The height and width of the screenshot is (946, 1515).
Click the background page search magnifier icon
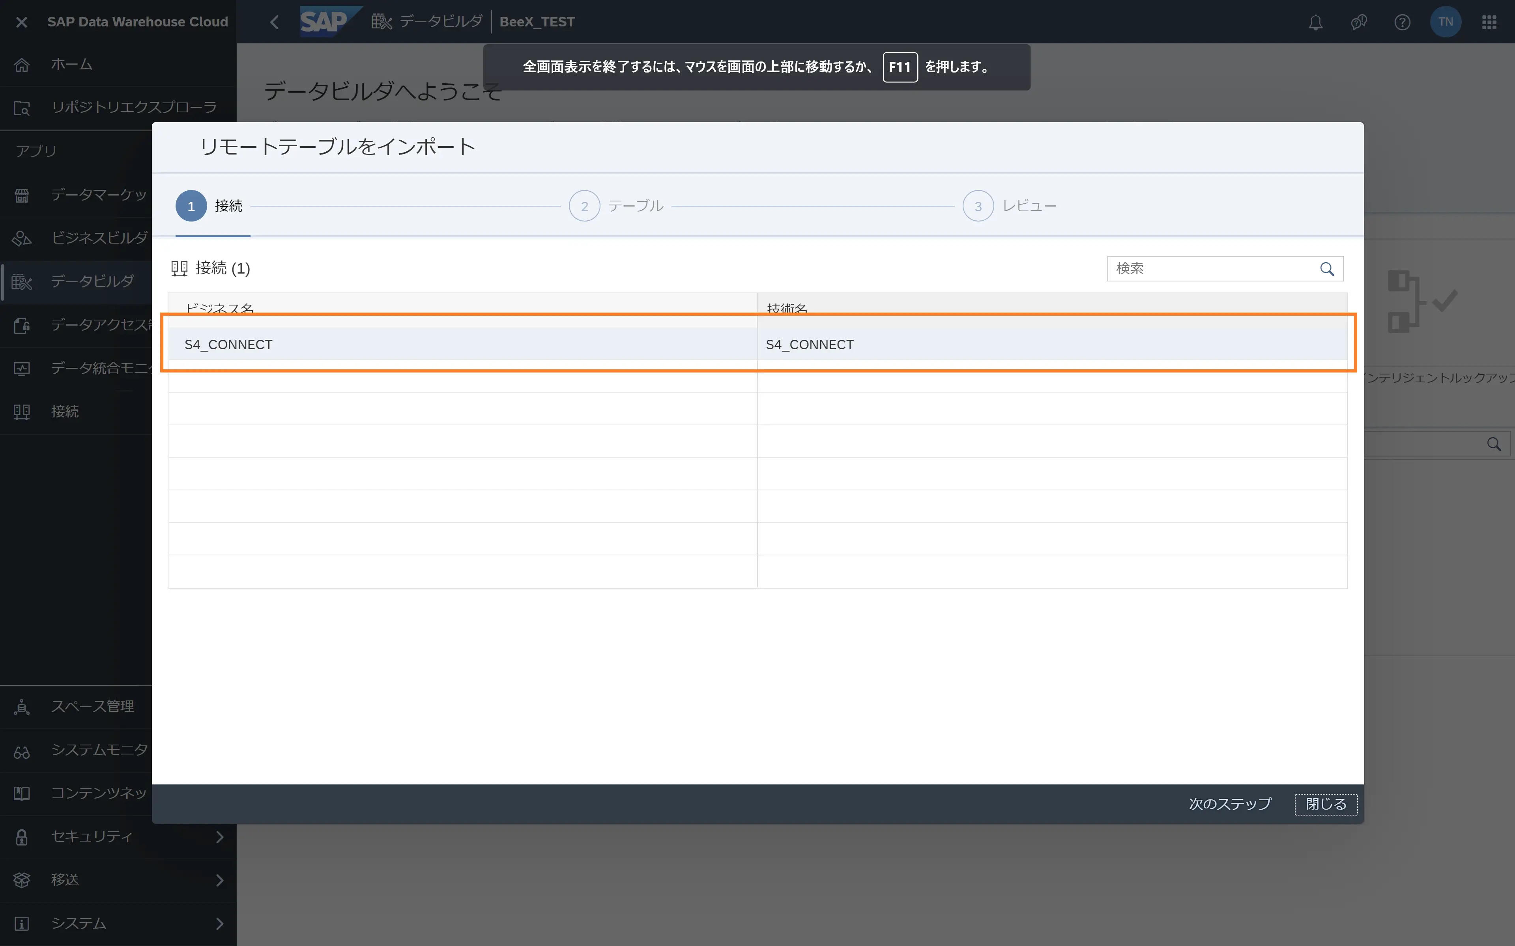point(1494,444)
